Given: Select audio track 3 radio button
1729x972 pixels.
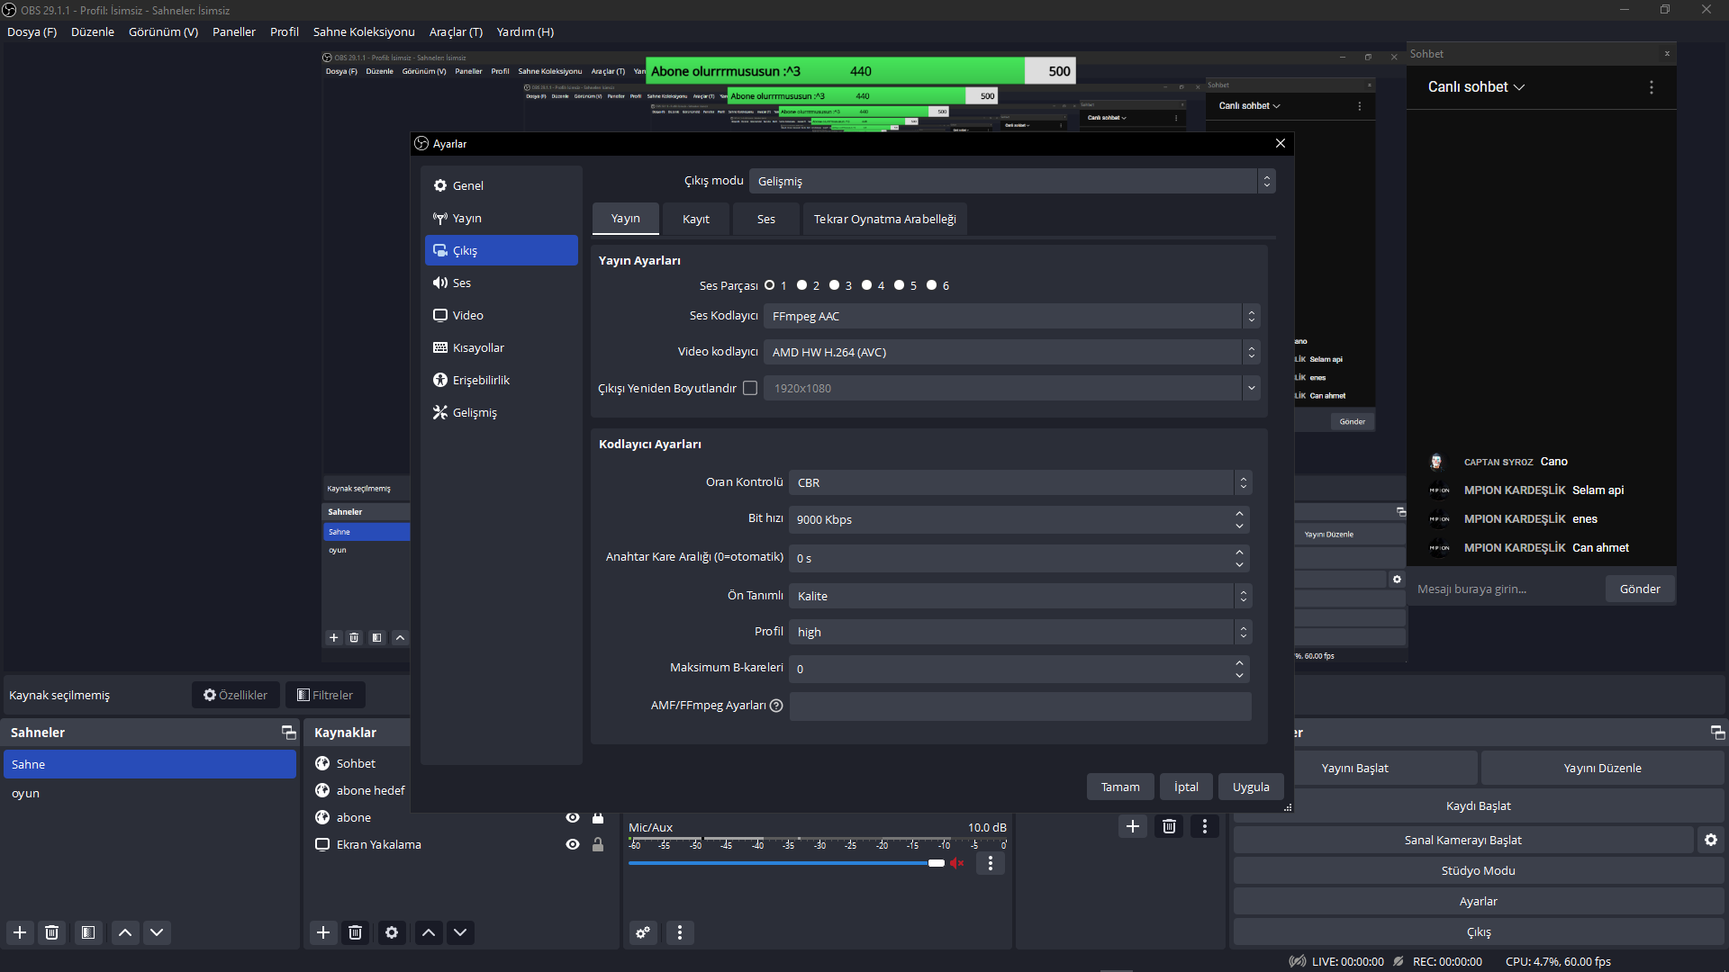Looking at the screenshot, I should [x=835, y=285].
